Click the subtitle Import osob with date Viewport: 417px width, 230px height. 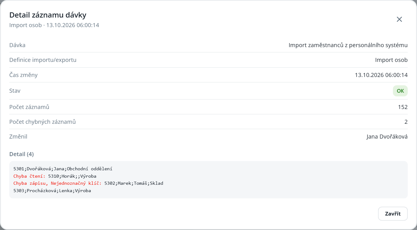tap(54, 25)
